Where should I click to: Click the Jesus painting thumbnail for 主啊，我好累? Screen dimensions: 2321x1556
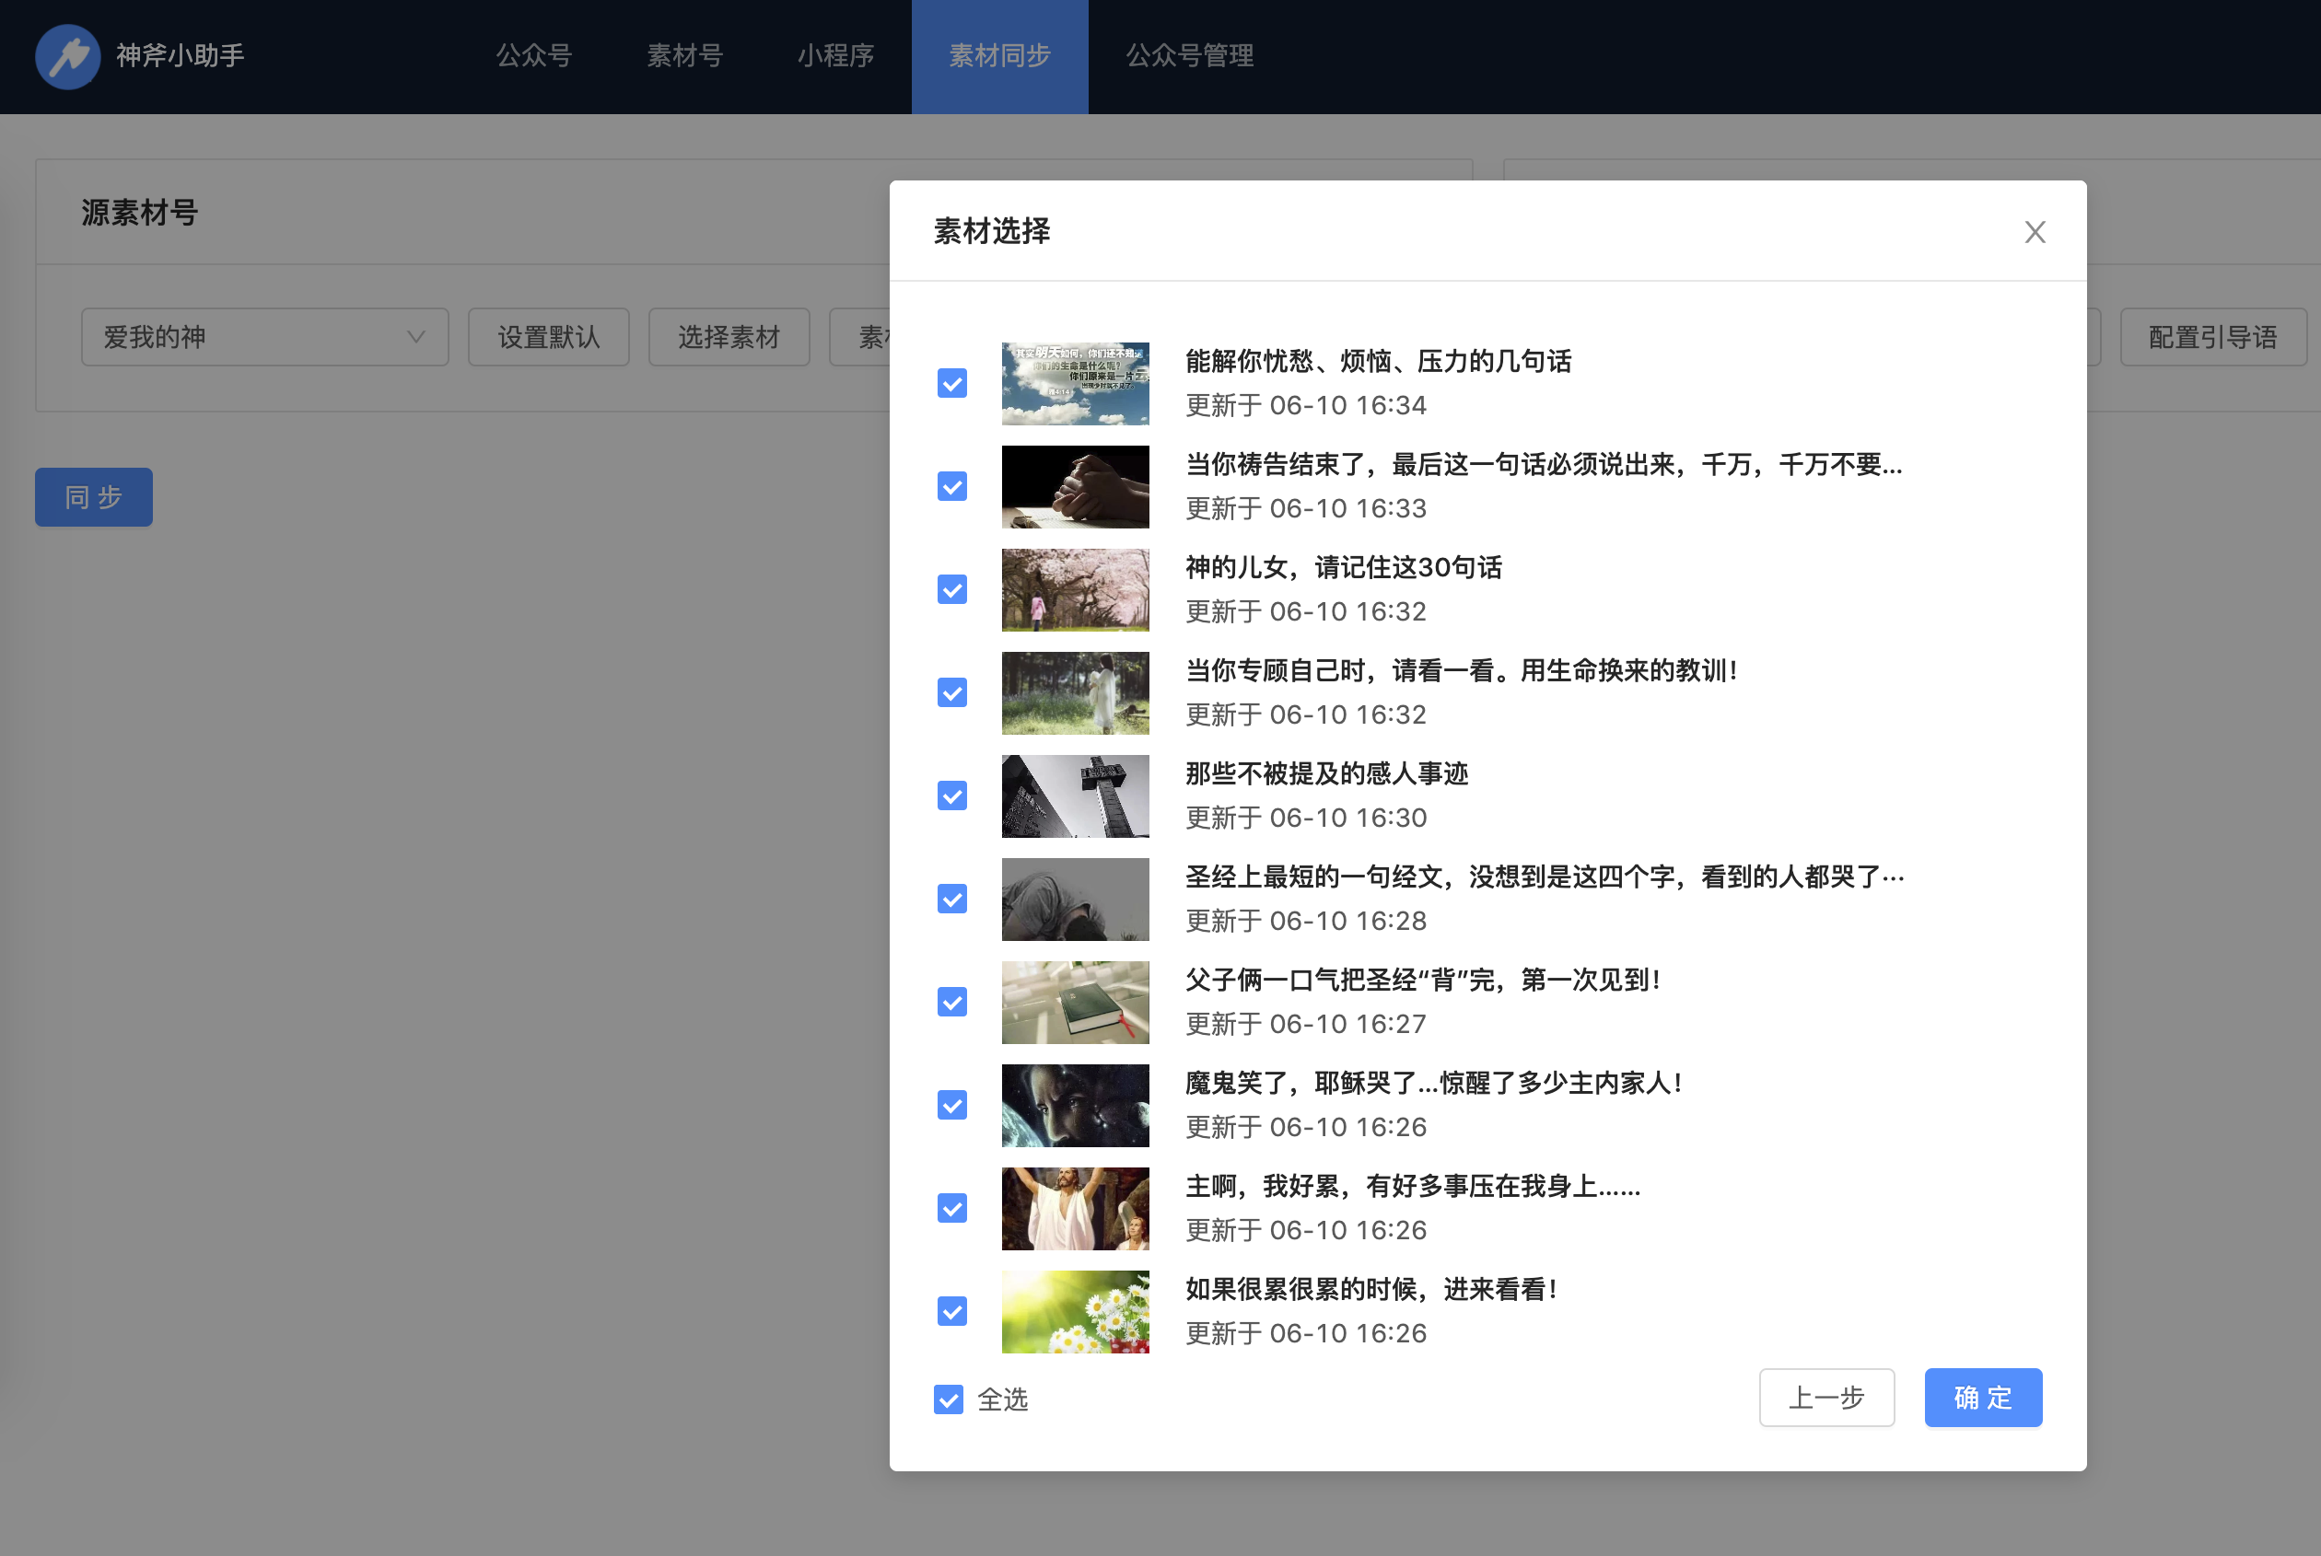pyautogui.click(x=1075, y=1210)
